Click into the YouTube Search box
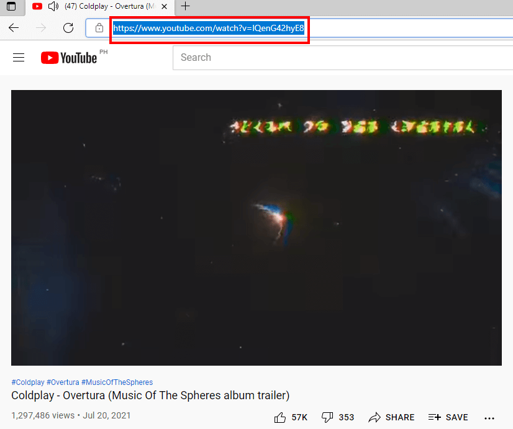The height and width of the screenshot is (429, 513). tap(343, 58)
